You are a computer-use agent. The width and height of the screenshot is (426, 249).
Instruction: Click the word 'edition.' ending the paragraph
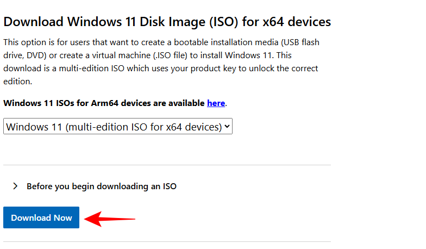[18, 82]
